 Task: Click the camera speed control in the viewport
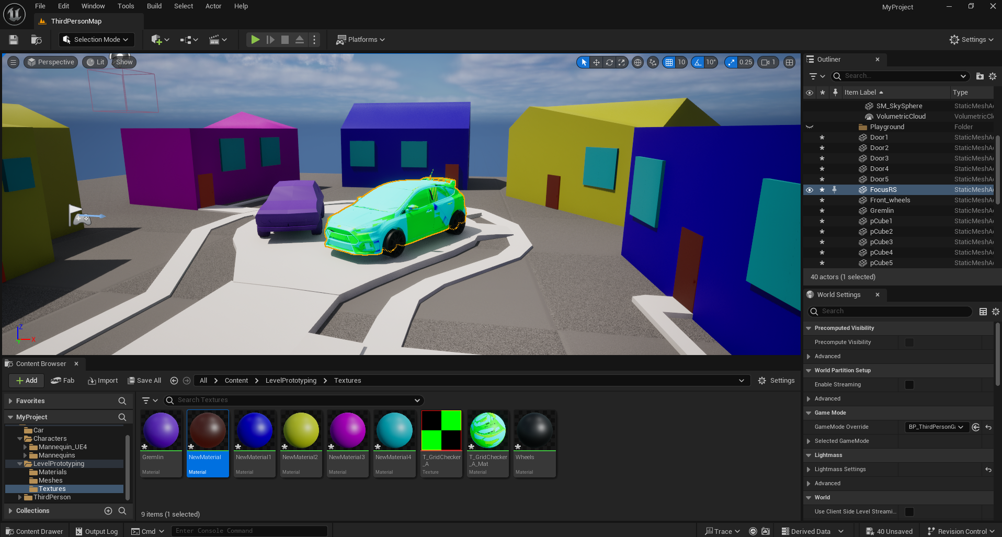click(767, 62)
